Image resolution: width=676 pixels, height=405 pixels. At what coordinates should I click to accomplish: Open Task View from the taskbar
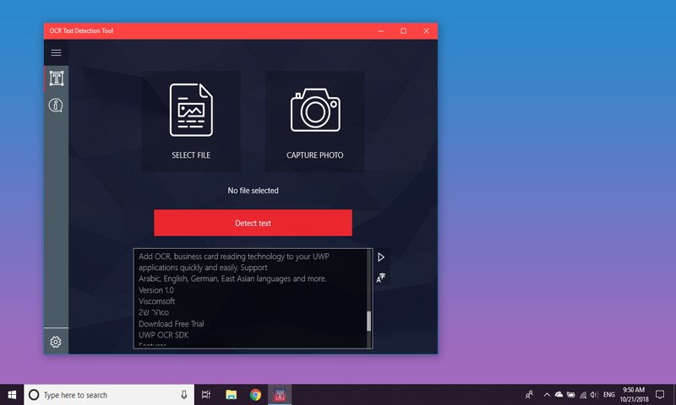point(206,395)
